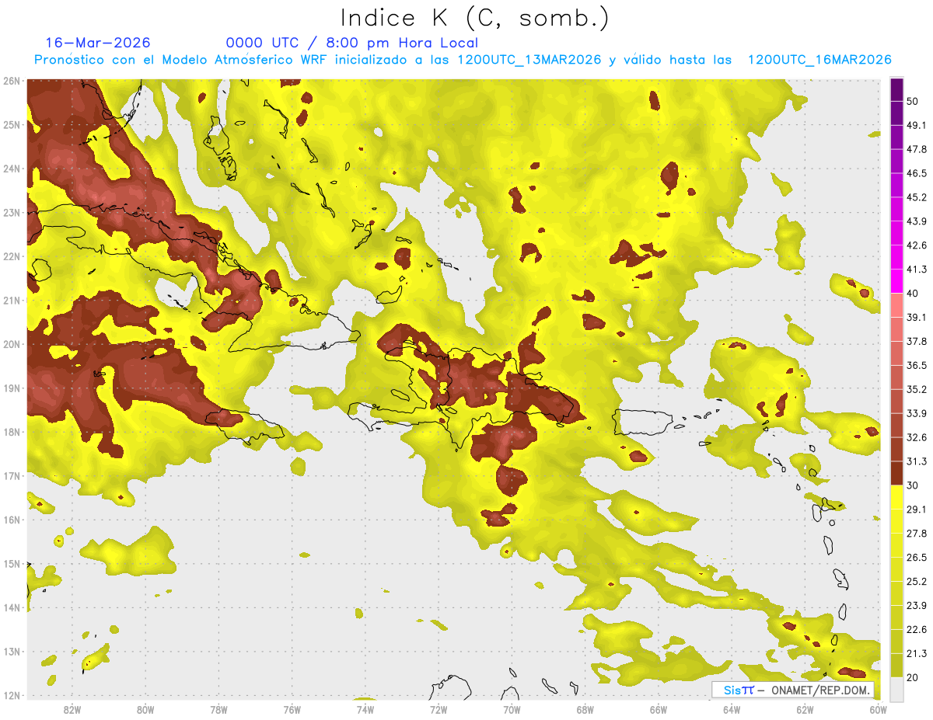Click the '22N' latitude label
933x720 pixels.
(11, 256)
